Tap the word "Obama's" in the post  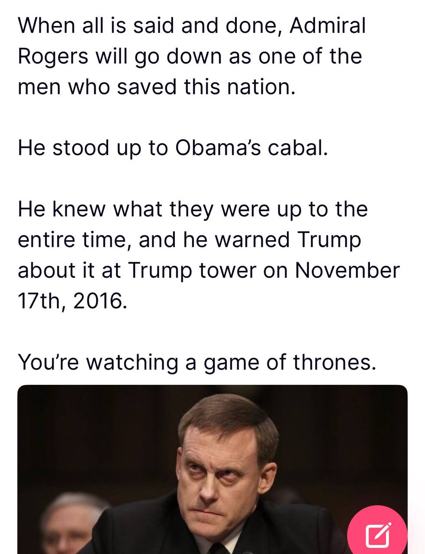tap(218, 148)
